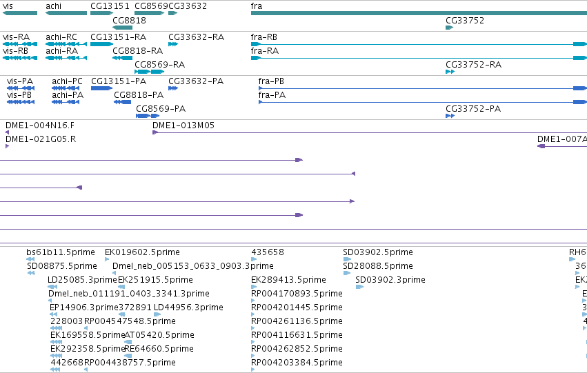Click the achi-PC protein label
The image size is (587, 373).
[x=67, y=81]
